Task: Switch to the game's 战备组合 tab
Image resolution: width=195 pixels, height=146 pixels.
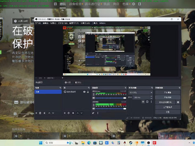Action: (75, 4)
